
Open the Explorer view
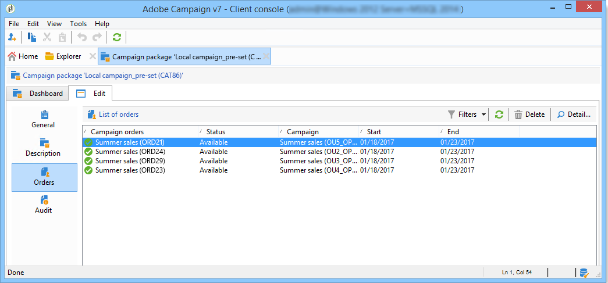(x=63, y=56)
